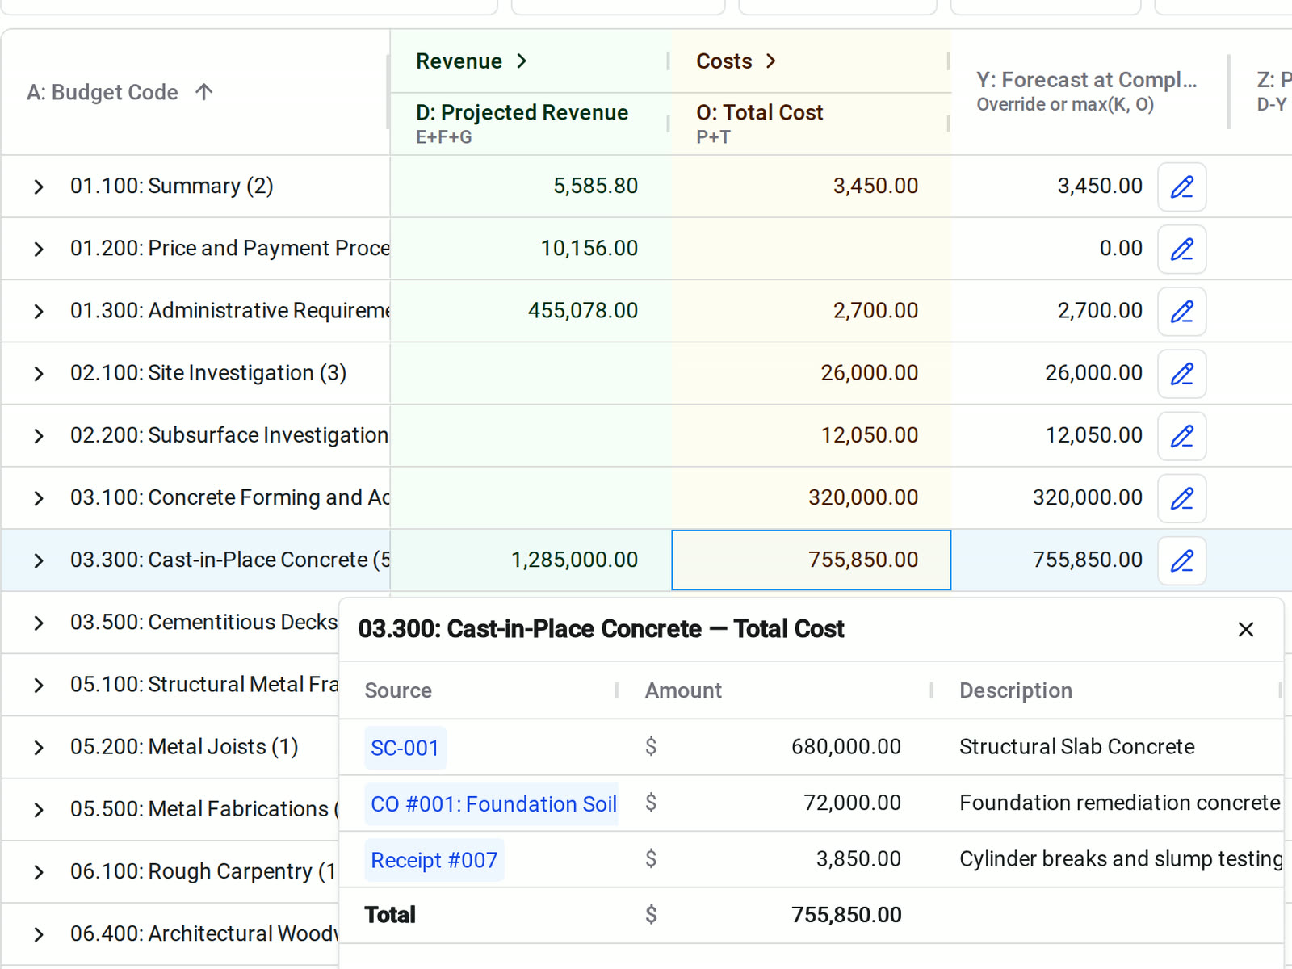Edit forecast for 03.100 Concrete Forming row
1292x969 pixels.
[x=1182, y=498]
